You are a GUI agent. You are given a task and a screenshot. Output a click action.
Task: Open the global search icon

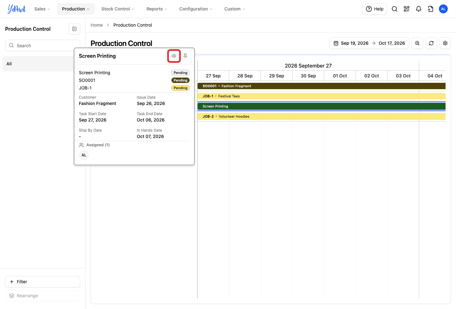click(395, 9)
